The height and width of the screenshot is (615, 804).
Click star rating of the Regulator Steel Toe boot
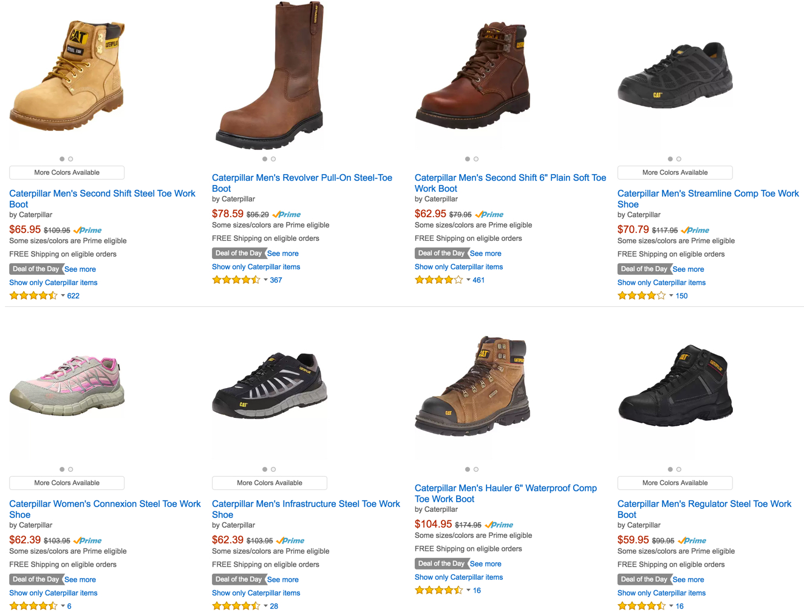pos(641,605)
